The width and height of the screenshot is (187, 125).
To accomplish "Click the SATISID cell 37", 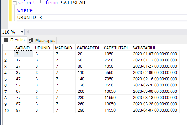I will 24,73.
